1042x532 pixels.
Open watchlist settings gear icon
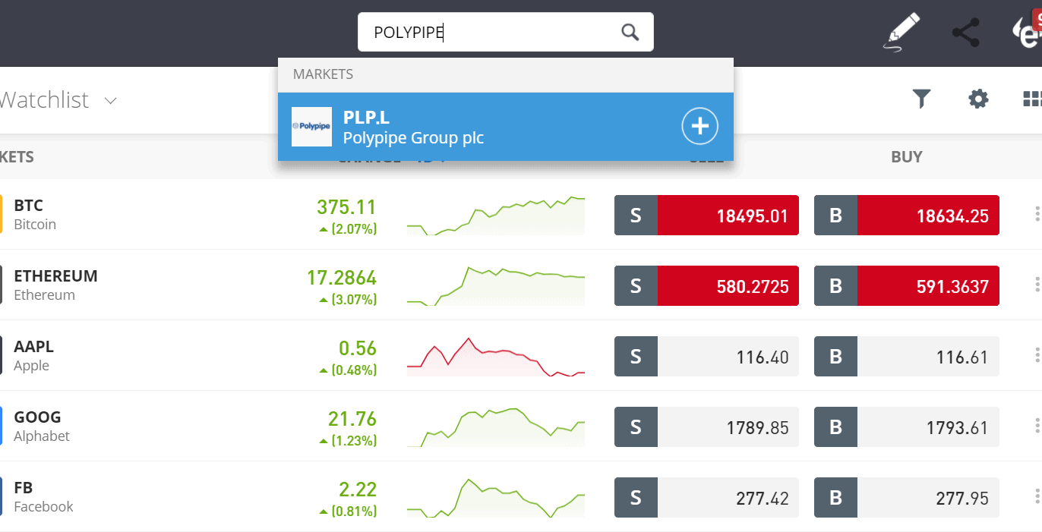pos(978,99)
